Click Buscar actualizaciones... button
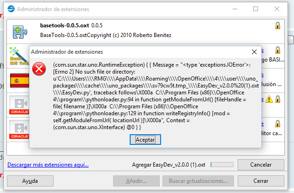The width and height of the screenshot is (294, 193). coord(198,181)
